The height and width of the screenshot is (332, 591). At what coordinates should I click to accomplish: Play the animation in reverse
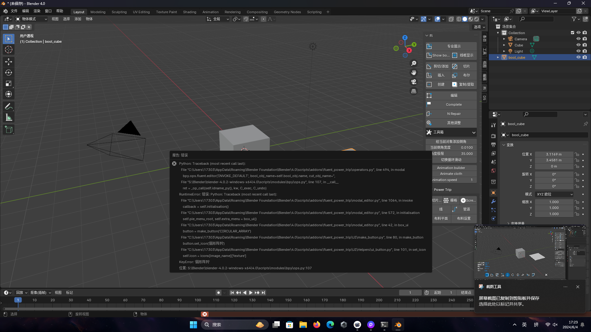click(x=245, y=293)
